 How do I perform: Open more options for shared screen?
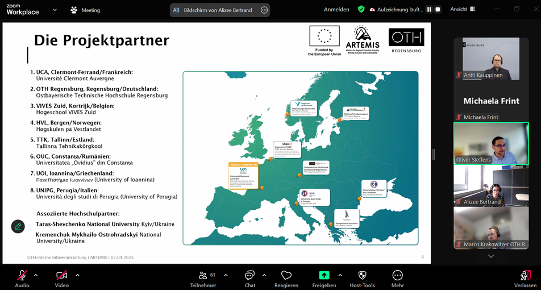[264, 10]
